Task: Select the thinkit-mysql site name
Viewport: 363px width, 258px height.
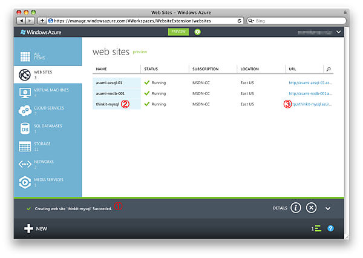Action: pos(108,104)
